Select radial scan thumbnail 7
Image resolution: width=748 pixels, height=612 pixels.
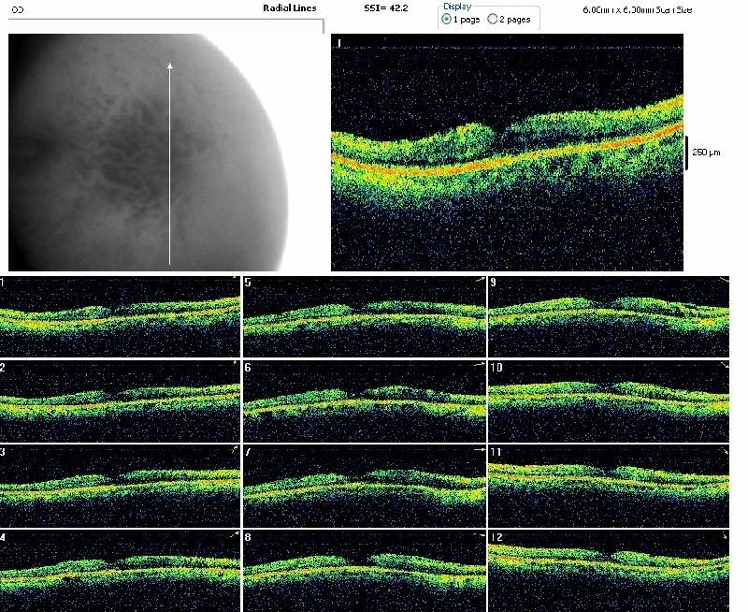365,485
